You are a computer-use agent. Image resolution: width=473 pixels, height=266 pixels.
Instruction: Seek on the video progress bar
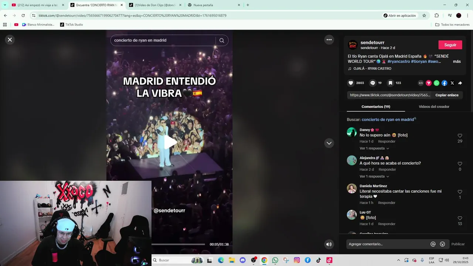[178, 244]
